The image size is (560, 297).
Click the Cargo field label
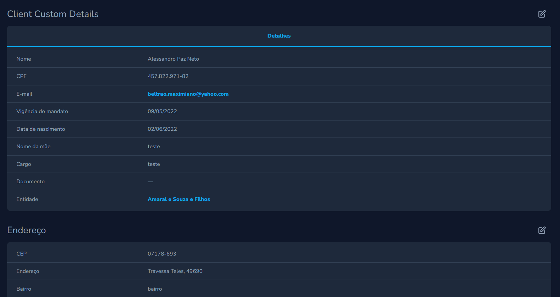tap(24, 164)
